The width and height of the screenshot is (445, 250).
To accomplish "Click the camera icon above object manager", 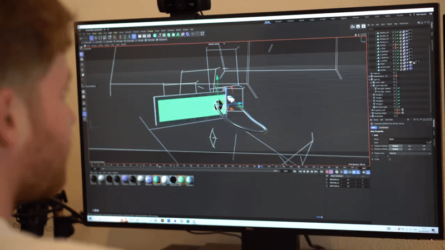I will [353, 27].
